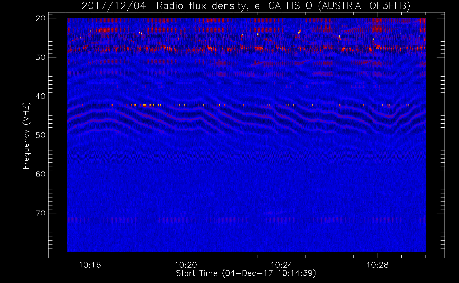459x283 pixels.
Task: Click the 10:24 time tick label
Action: click(282, 265)
